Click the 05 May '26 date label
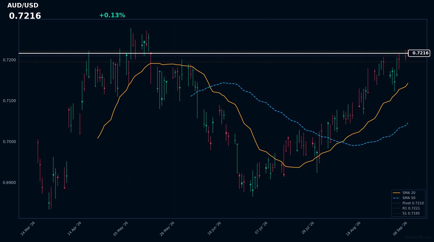434x242 pixels. [x=120, y=229]
